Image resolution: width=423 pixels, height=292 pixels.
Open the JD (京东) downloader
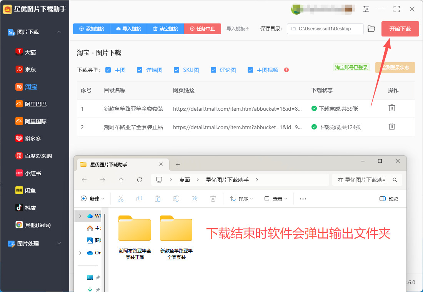pos(26,69)
